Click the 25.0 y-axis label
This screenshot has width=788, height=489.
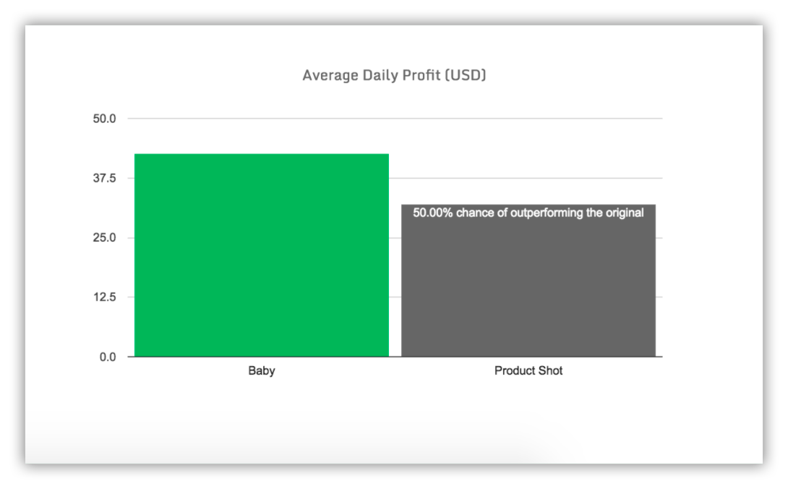click(x=104, y=237)
